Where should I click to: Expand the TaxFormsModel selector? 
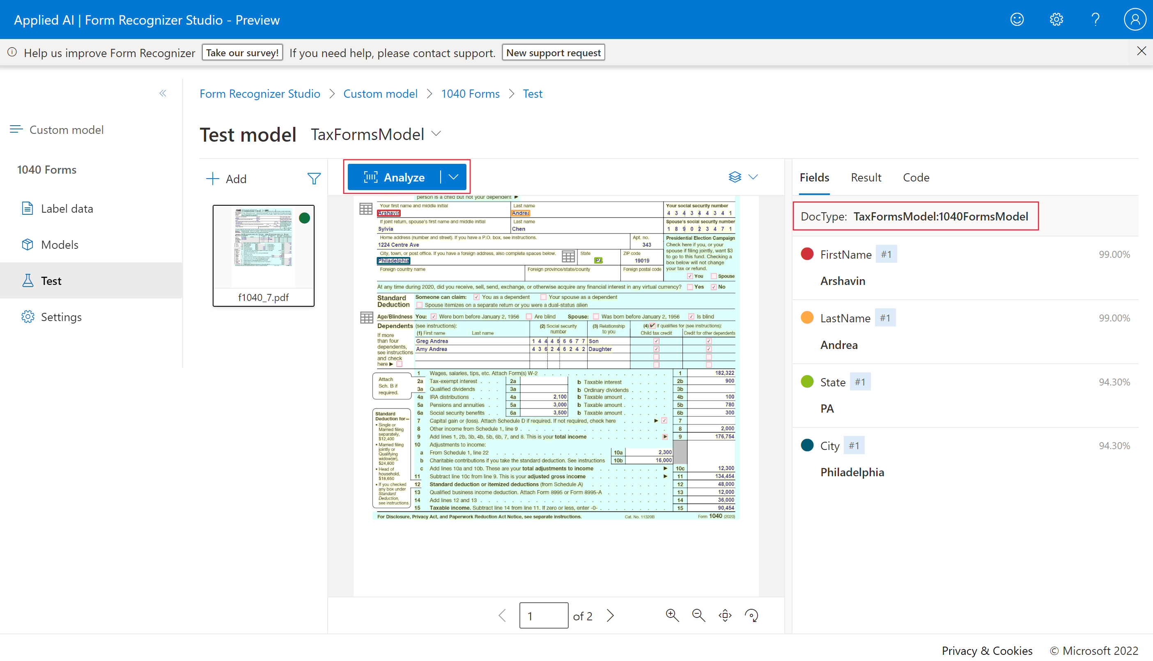pos(436,134)
